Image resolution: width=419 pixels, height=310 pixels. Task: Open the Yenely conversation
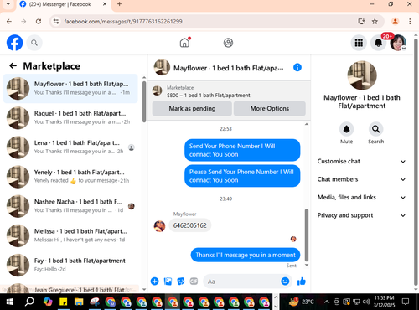(71, 177)
